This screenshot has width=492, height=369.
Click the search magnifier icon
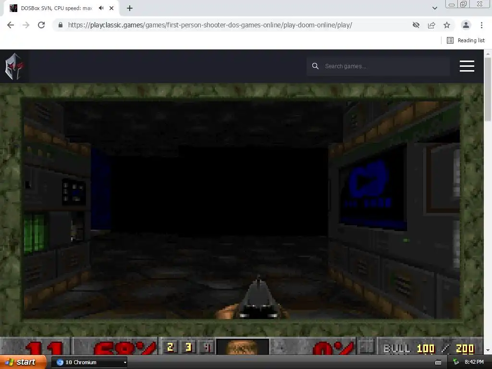click(315, 66)
